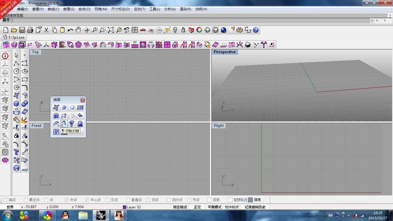Uncheck the 中点 object snap checkbox
This screenshot has width=393, height=221.
click(x=66, y=200)
